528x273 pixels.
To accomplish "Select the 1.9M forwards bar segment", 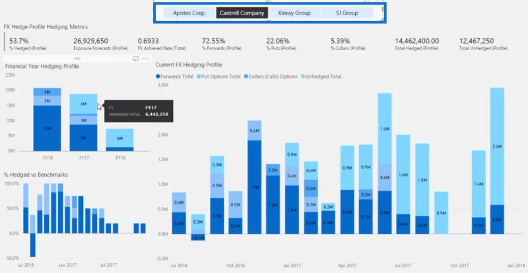I will (254, 187).
